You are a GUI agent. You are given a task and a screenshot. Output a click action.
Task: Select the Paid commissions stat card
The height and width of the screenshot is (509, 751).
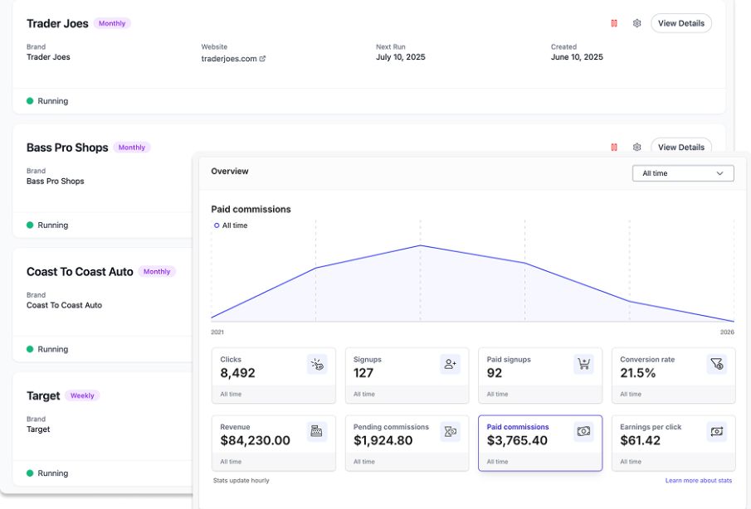click(540, 443)
